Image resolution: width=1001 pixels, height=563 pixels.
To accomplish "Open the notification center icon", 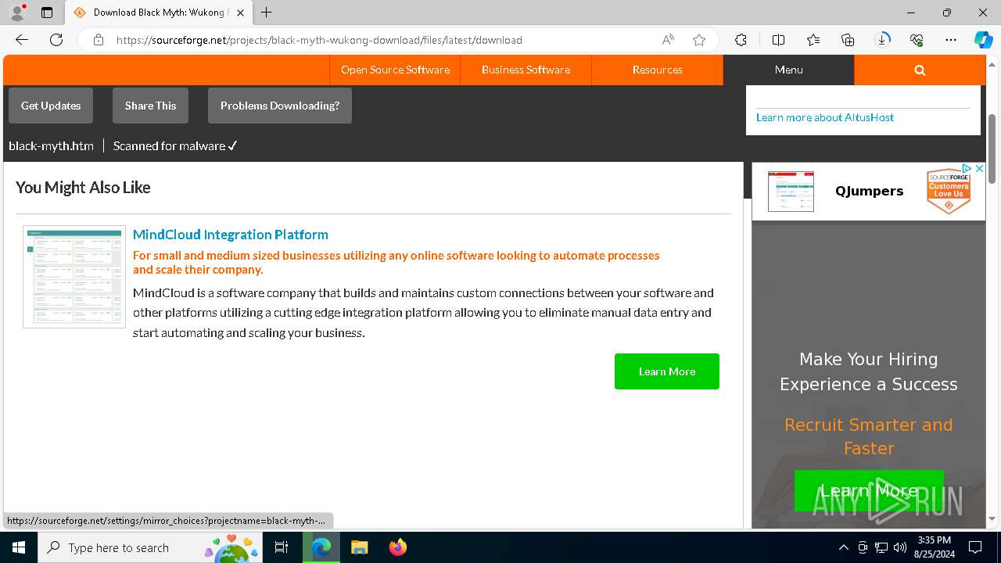I will (975, 547).
